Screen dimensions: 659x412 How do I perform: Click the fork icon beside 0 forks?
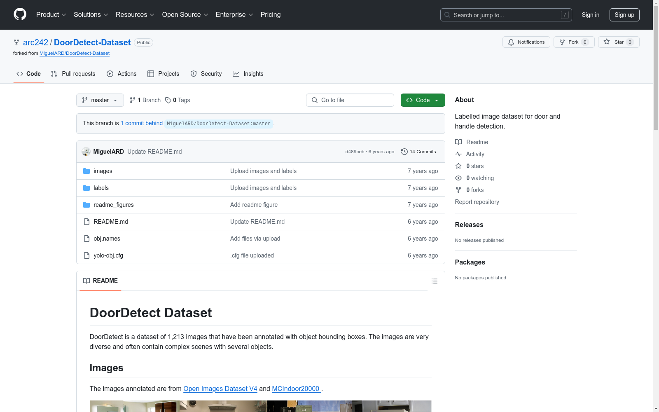tap(458, 190)
